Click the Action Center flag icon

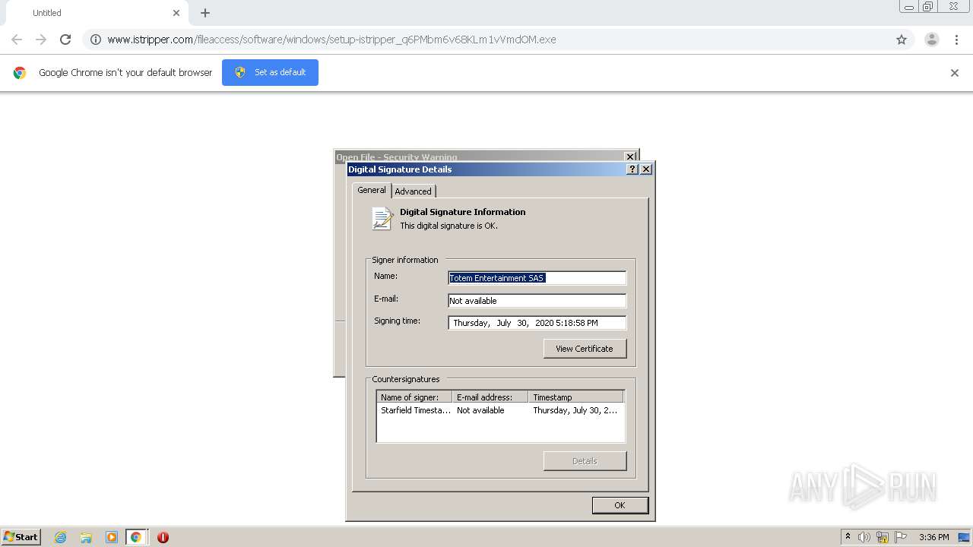(x=901, y=537)
